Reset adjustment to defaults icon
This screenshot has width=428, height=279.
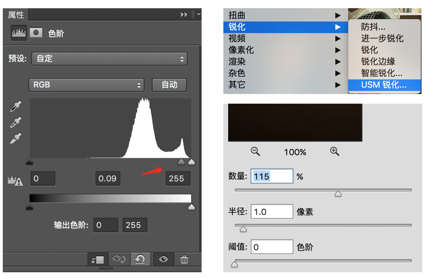coord(140,259)
